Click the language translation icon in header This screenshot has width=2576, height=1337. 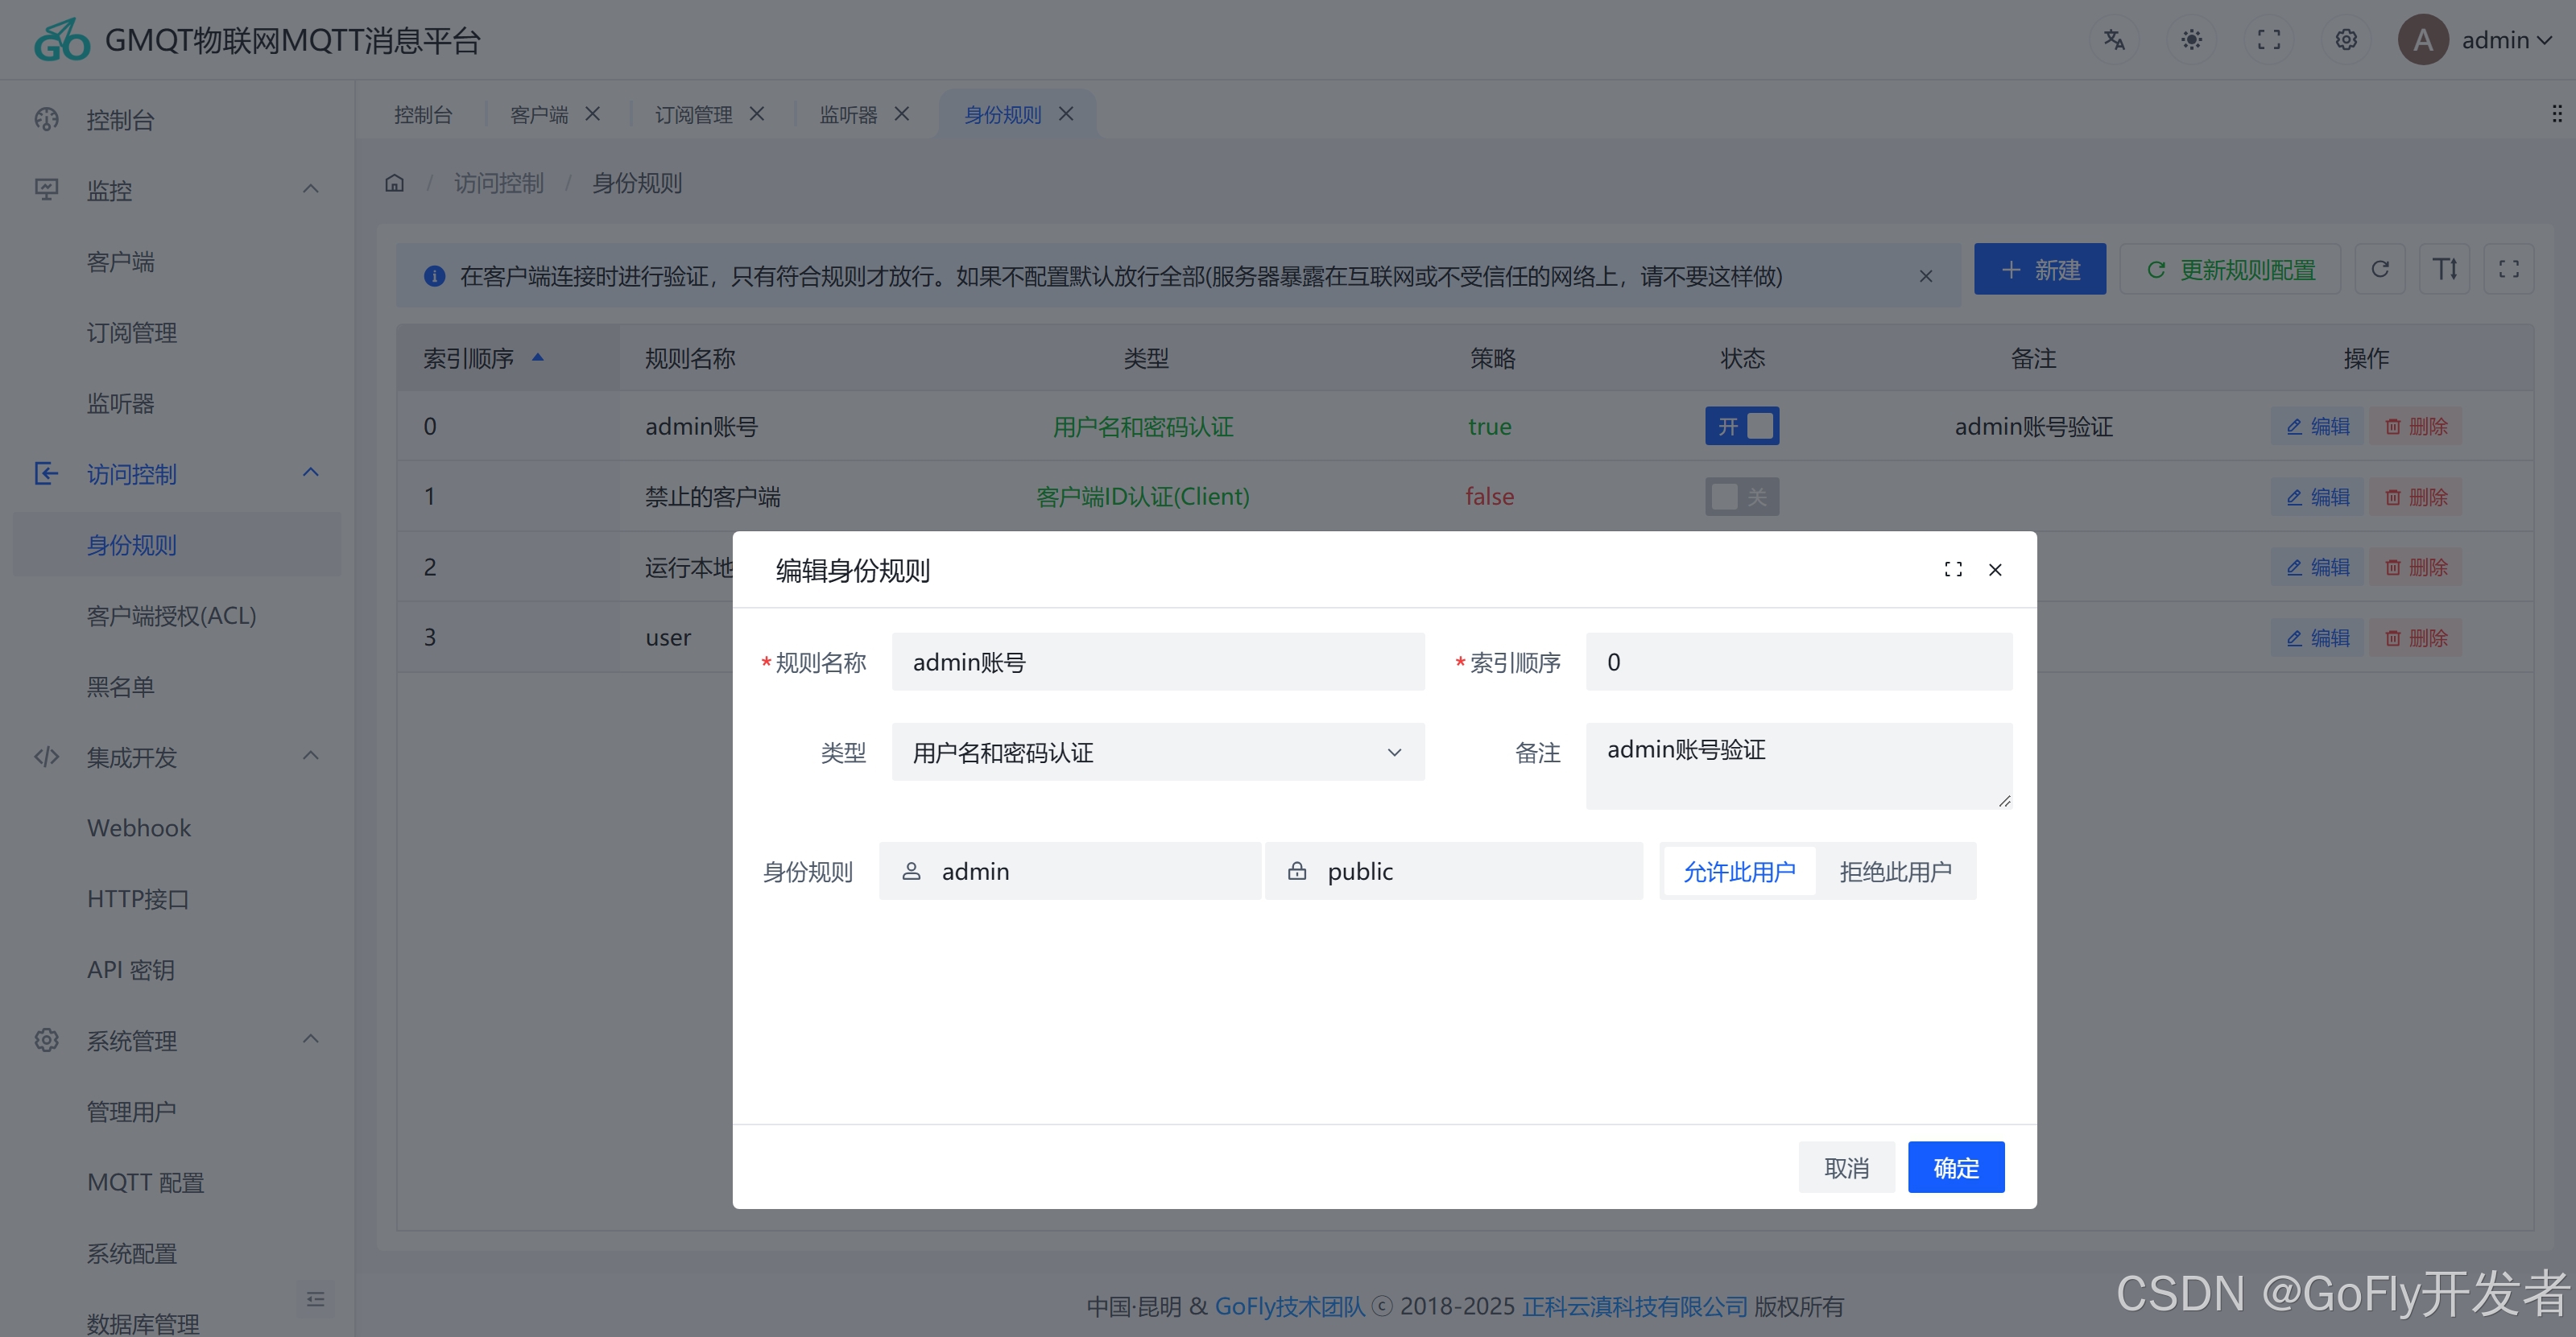[2113, 40]
